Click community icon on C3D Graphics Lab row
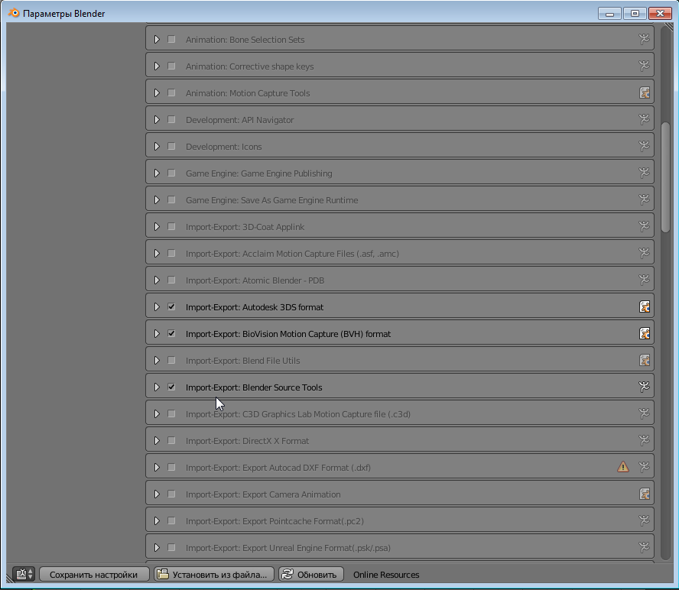The height and width of the screenshot is (590, 679). coord(644,413)
